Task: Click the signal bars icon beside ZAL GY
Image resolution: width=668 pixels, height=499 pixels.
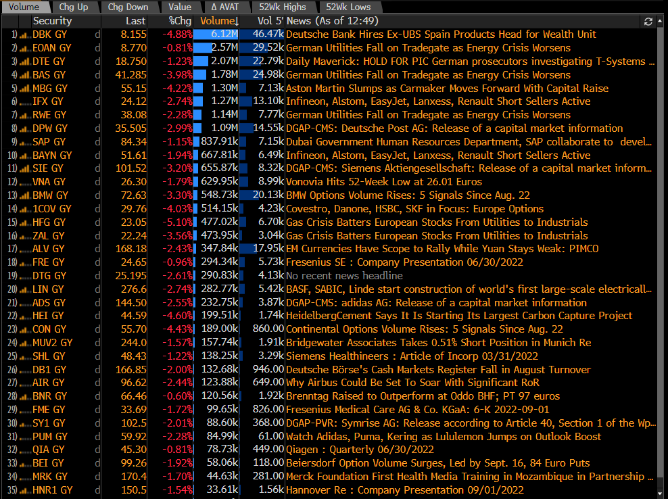Action: point(25,237)
